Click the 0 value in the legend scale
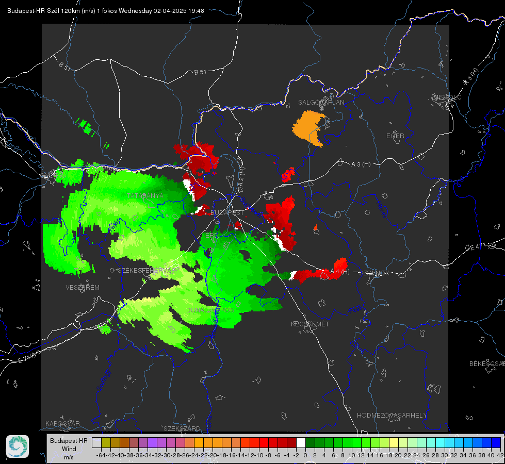This screenshot has height=464, width=505. (x=305, y=455)
